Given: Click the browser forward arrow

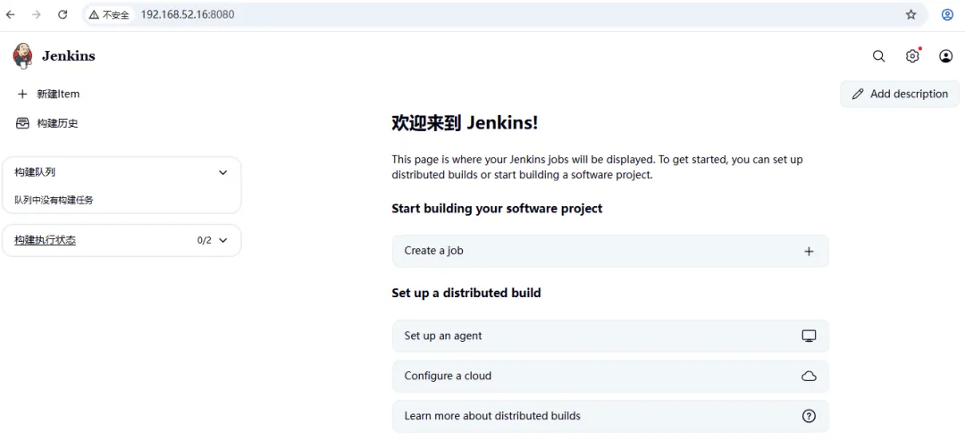Looking at the screenshot, I should (x=37, y=15).
